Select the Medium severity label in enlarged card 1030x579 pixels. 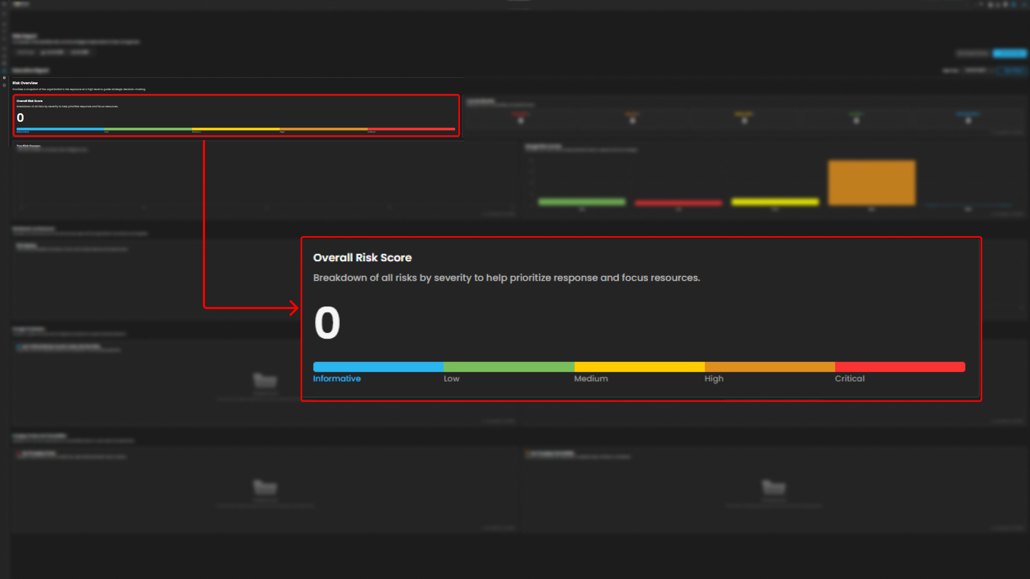point(590,379)
